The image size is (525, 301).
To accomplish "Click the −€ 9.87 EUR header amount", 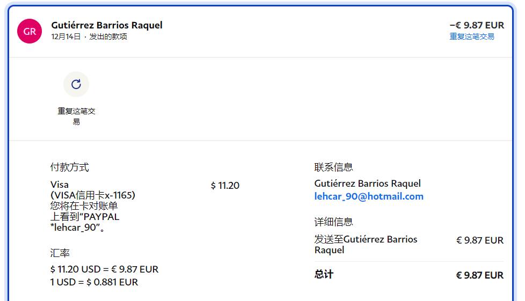I will tap(477, 25).
